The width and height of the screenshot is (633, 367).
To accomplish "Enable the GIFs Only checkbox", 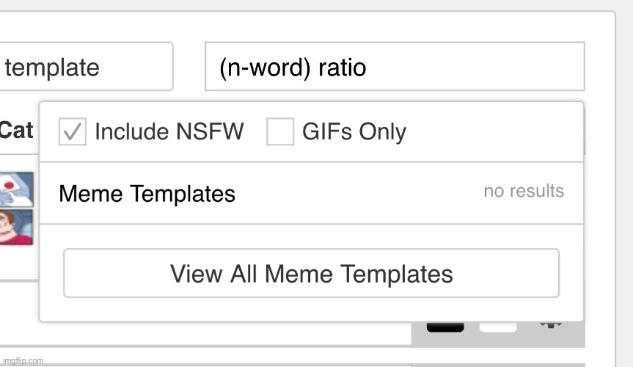I will tap(279, 132).
